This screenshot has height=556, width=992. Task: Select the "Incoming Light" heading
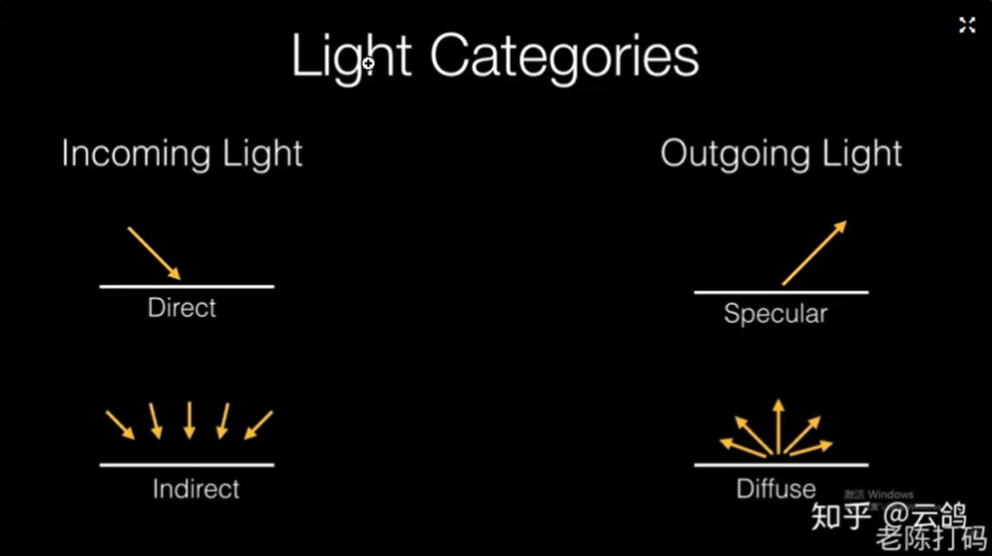click(182, 154)
